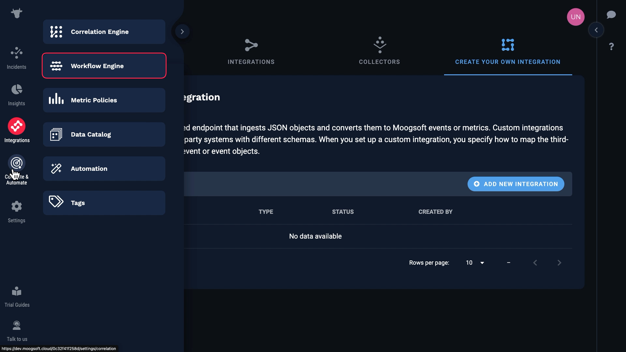Open Correlation Engine menu item

(104, 32)
